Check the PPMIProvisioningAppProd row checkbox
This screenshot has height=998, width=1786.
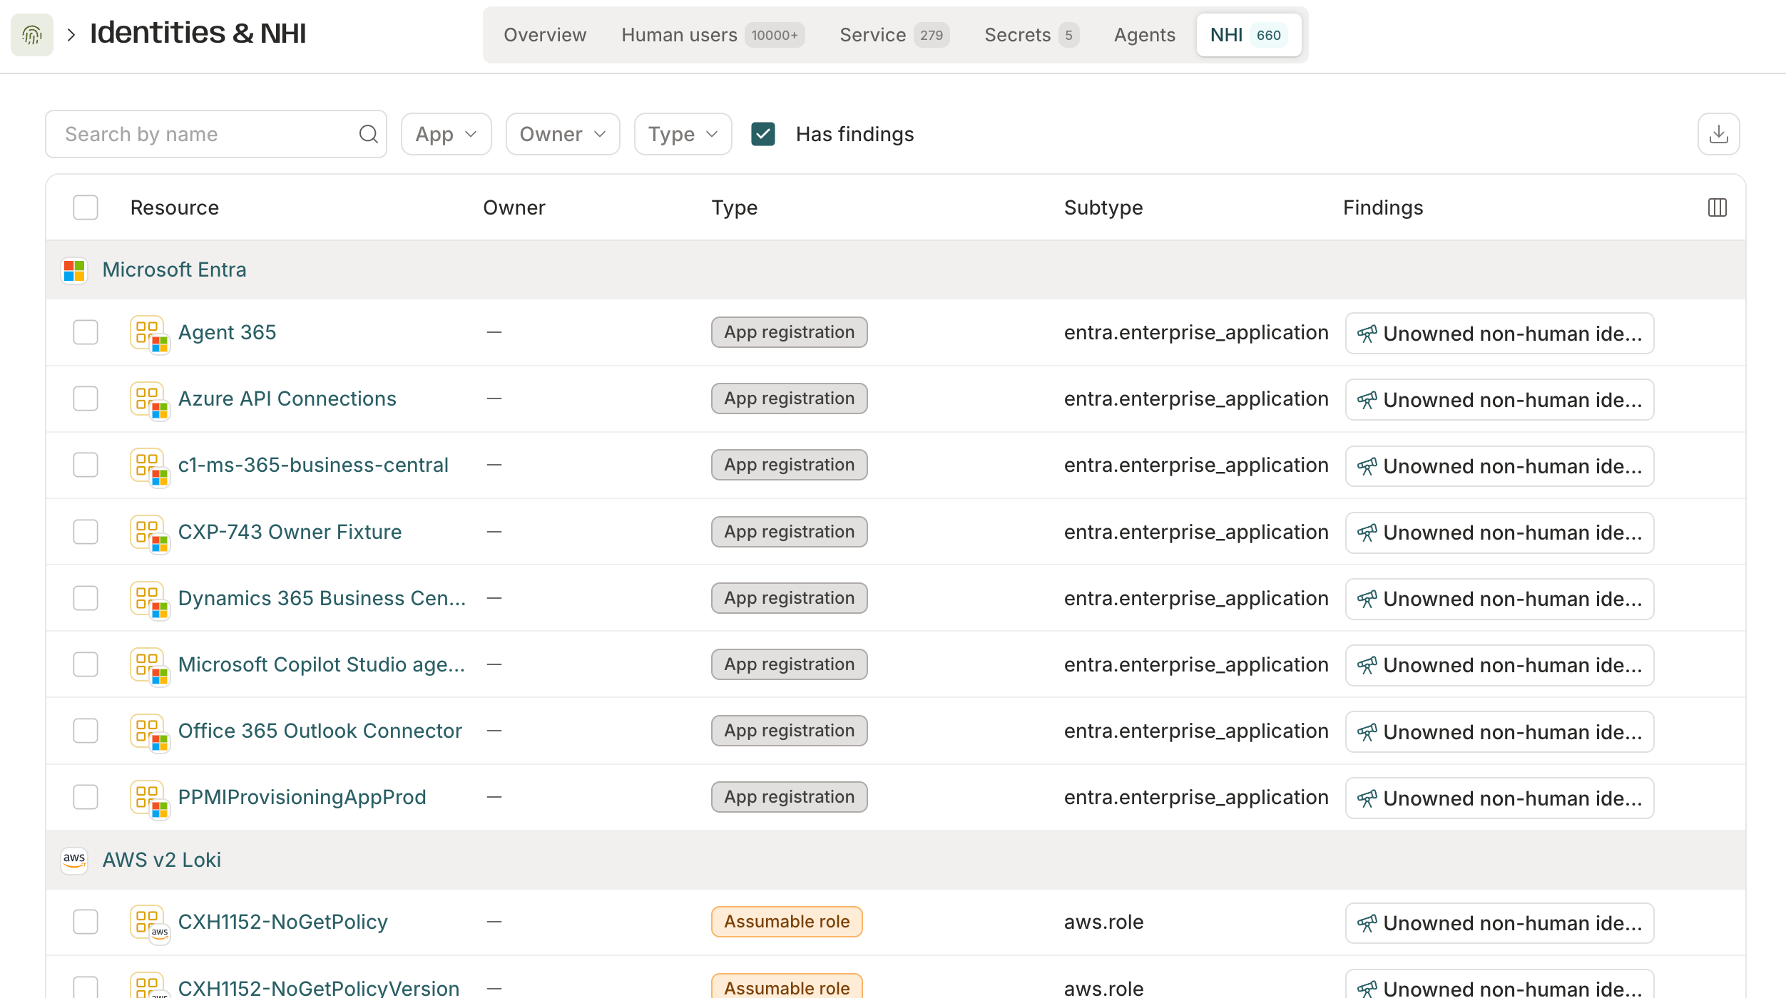[86, 797]
